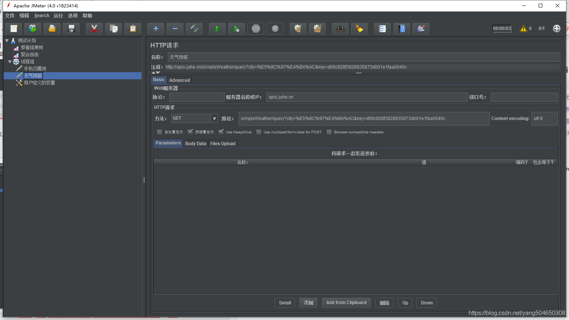Switch to the Advanced tab
This screenshot has width=569, height=320.
point(180,80)
